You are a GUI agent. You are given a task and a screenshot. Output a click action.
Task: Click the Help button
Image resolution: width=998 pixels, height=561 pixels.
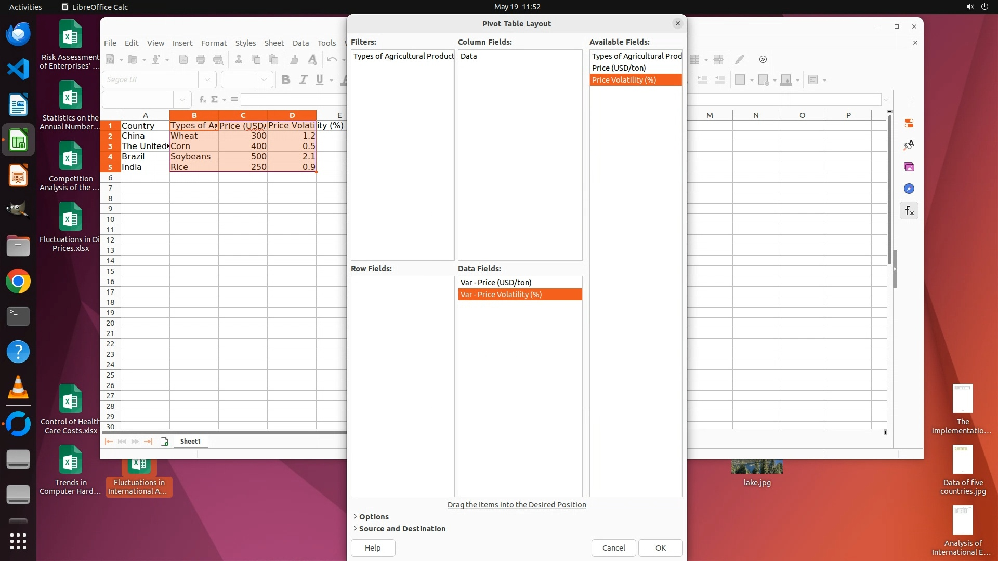click(373, 548)
